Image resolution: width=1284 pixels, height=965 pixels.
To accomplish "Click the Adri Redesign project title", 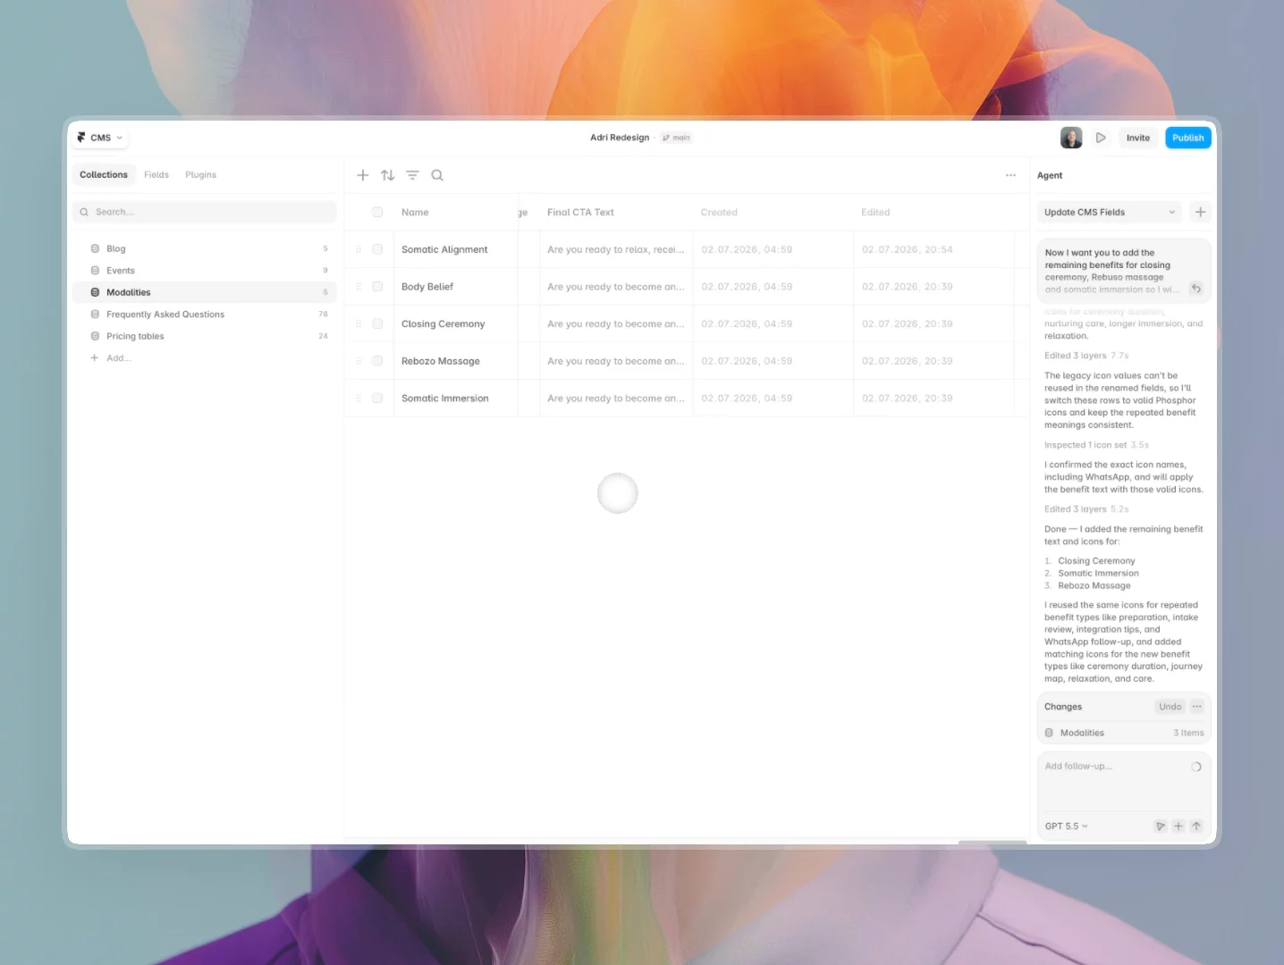I will click(620, 138).
